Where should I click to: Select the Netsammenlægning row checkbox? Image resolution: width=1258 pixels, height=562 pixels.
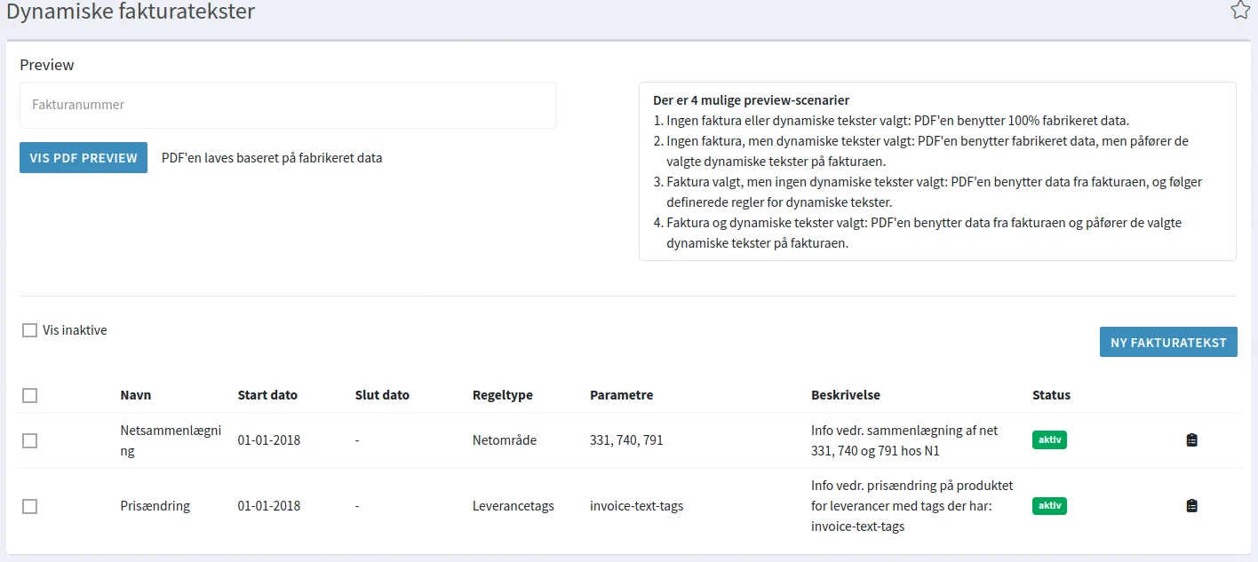(x=30, y=440)
